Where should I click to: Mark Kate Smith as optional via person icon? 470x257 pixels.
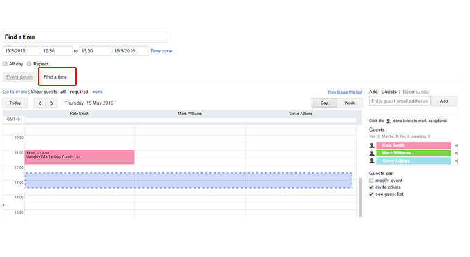(x=372, y=145)
